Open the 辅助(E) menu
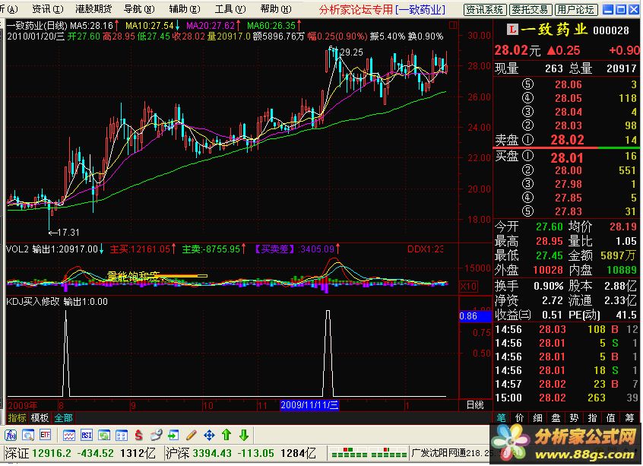The image size is (643, 466). click(x=185, y=8)
